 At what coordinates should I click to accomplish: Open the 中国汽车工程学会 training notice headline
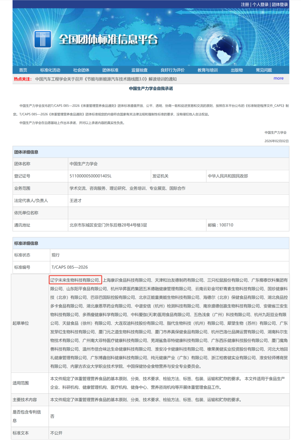106,79
